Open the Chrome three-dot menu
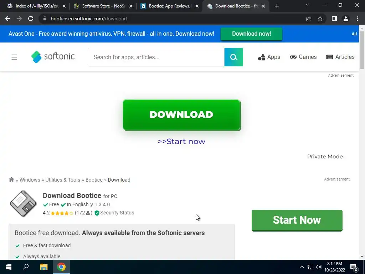Image resolution: width=365 pixels, height=274 pixels. (x=357, y=19)
